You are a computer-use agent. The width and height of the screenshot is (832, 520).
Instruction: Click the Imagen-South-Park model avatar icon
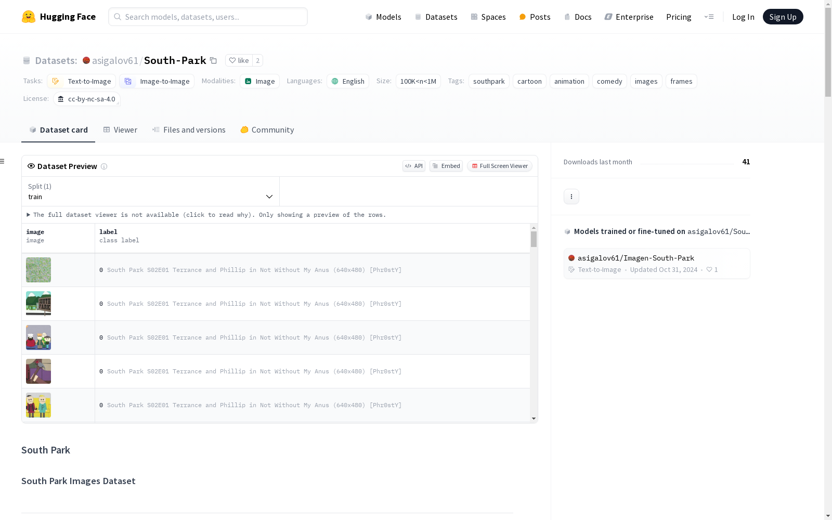click(571, 258)
